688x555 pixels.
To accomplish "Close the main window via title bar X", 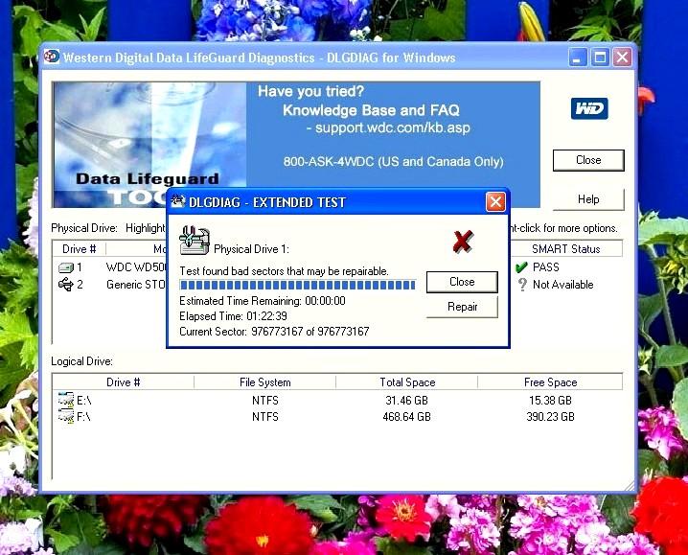I will pyautogui.click(x=622, y=58).
